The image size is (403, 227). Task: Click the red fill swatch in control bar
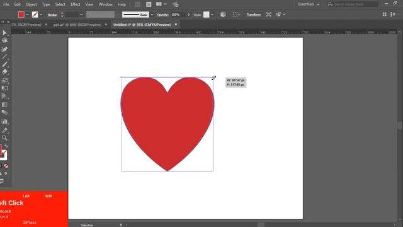tap(21, 15)
